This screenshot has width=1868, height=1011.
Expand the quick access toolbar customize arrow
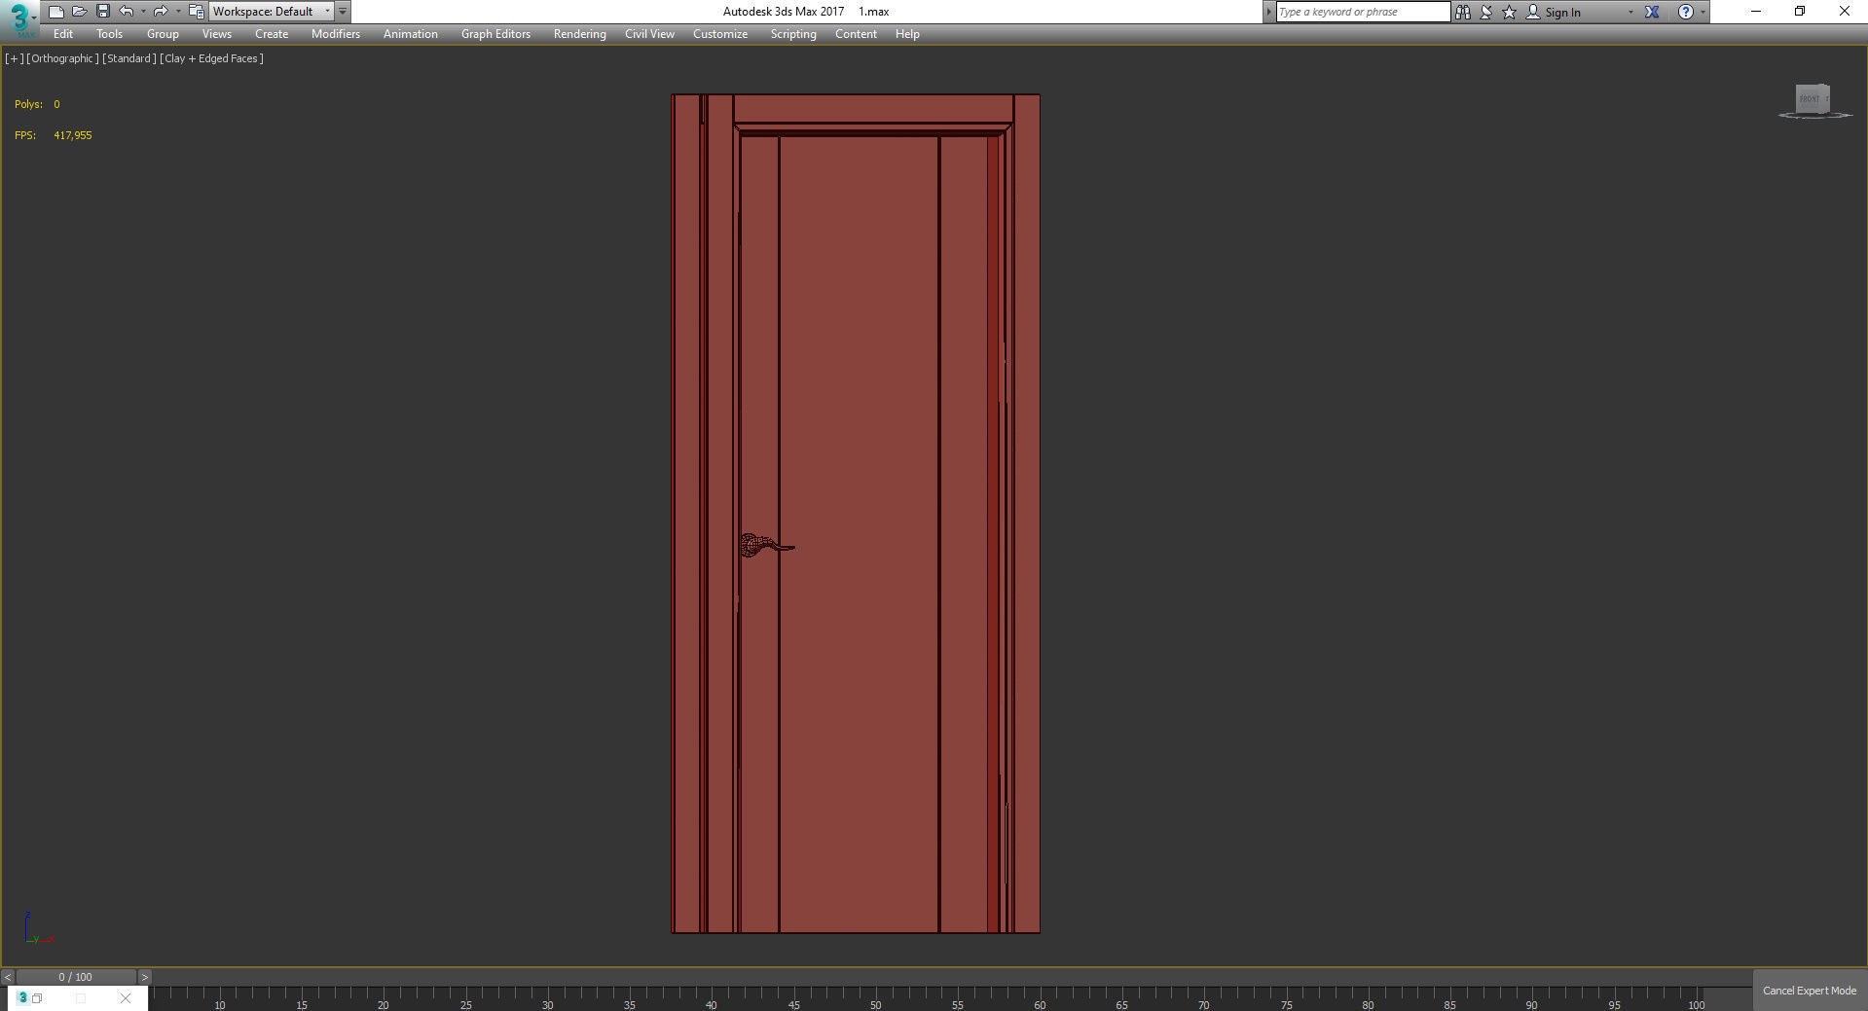click(x=343, y=12)
